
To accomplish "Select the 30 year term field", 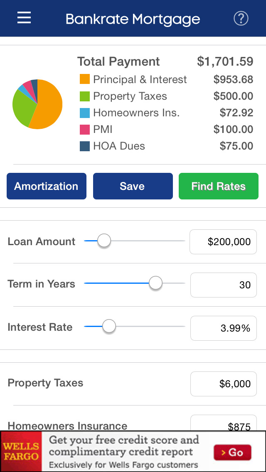I will click(x=223, y=285).
